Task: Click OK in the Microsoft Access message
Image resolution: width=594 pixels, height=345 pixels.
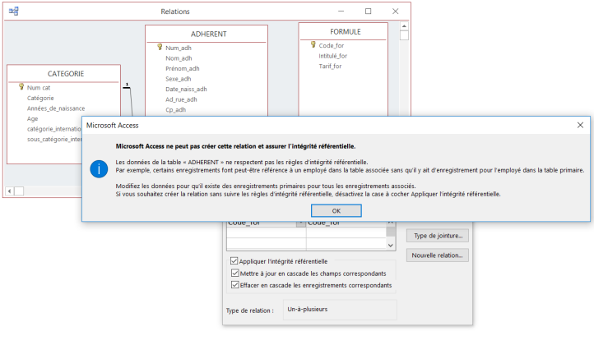Action: (336, 211)
